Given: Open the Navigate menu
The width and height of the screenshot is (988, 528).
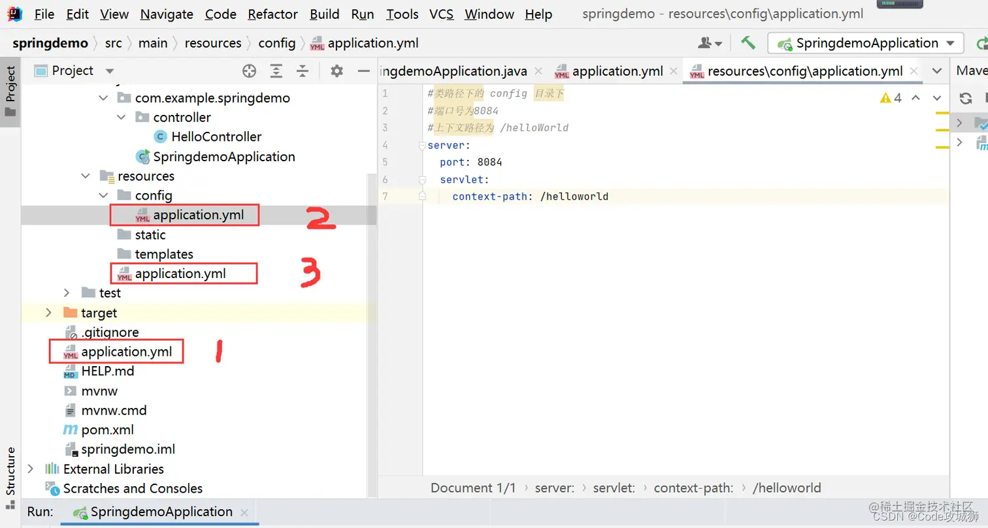Looking at the screenshot, I should [167, 14].
